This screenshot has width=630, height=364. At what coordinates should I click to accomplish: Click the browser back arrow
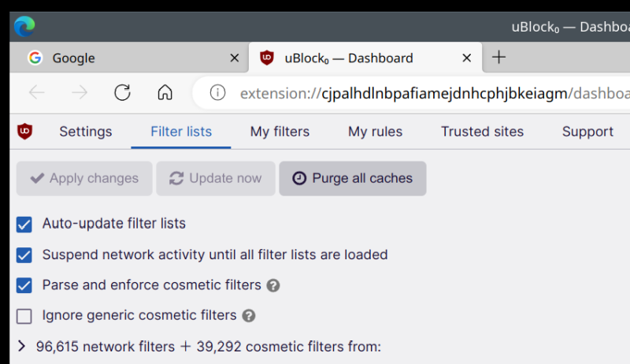(x=36, y=93)
